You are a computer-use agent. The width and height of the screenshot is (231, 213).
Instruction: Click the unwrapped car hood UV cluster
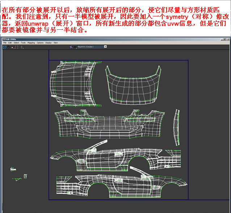click(132, 84)
